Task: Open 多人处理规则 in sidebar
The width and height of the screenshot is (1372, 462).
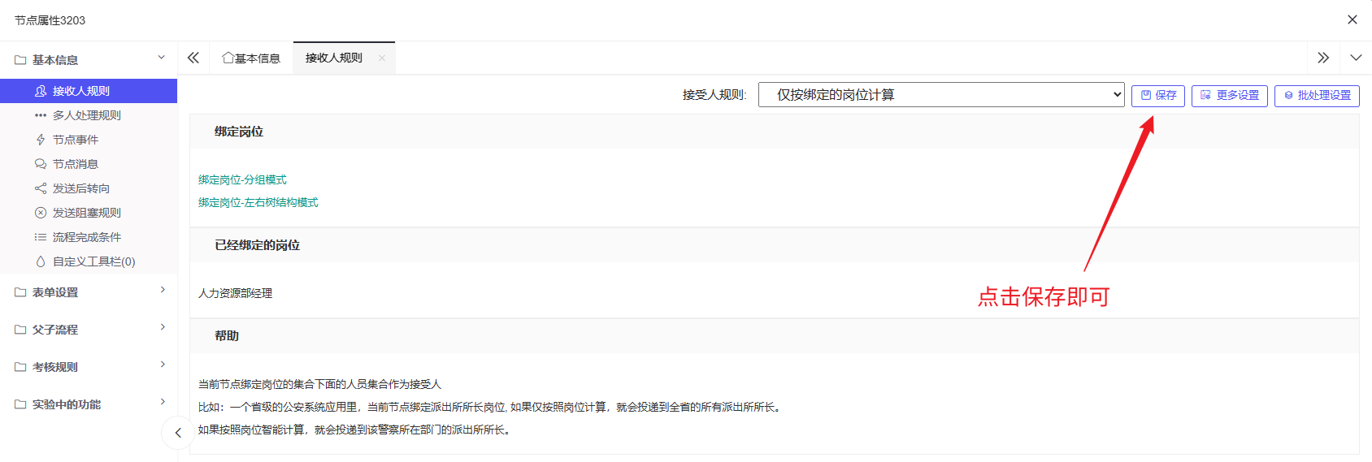Action: (x=86, y=115)
